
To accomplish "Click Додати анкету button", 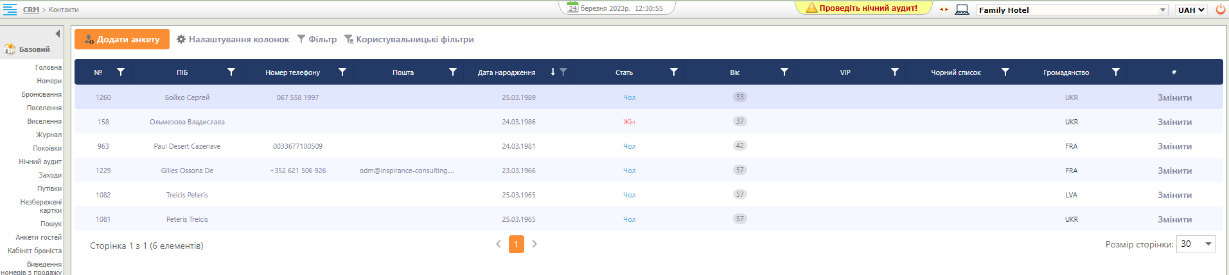I will point(122,39).
